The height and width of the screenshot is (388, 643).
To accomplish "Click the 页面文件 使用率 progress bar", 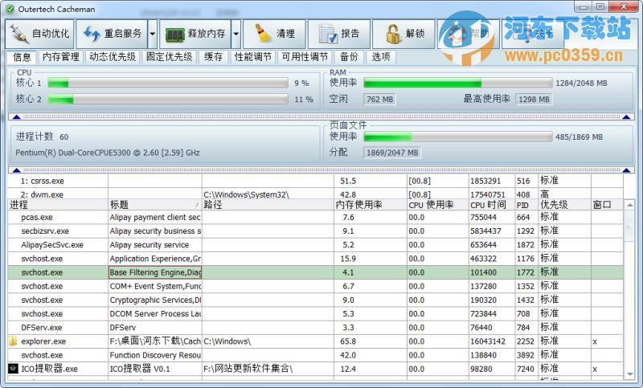I will click(x=457, y=137).
